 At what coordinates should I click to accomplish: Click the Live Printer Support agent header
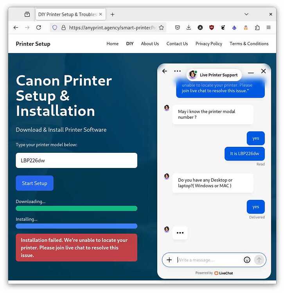tap(214, 75)
